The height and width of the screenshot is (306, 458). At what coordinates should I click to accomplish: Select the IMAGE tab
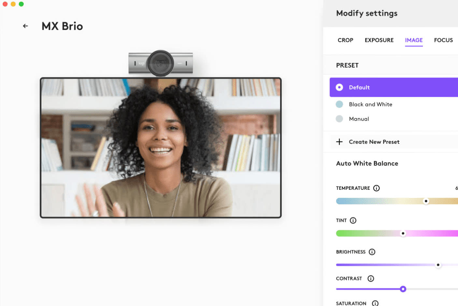click(x=414, y=40)
